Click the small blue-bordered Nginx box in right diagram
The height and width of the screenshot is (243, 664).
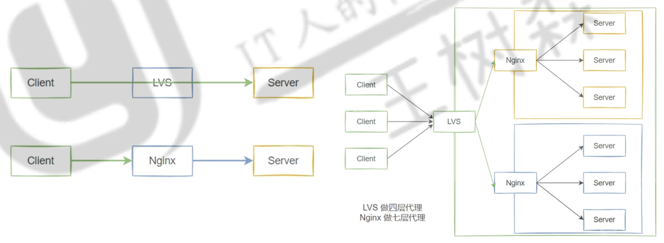515,183
